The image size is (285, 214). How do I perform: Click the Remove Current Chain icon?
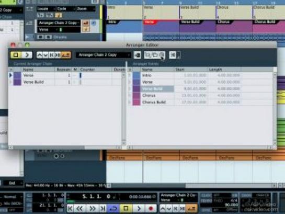162,55
